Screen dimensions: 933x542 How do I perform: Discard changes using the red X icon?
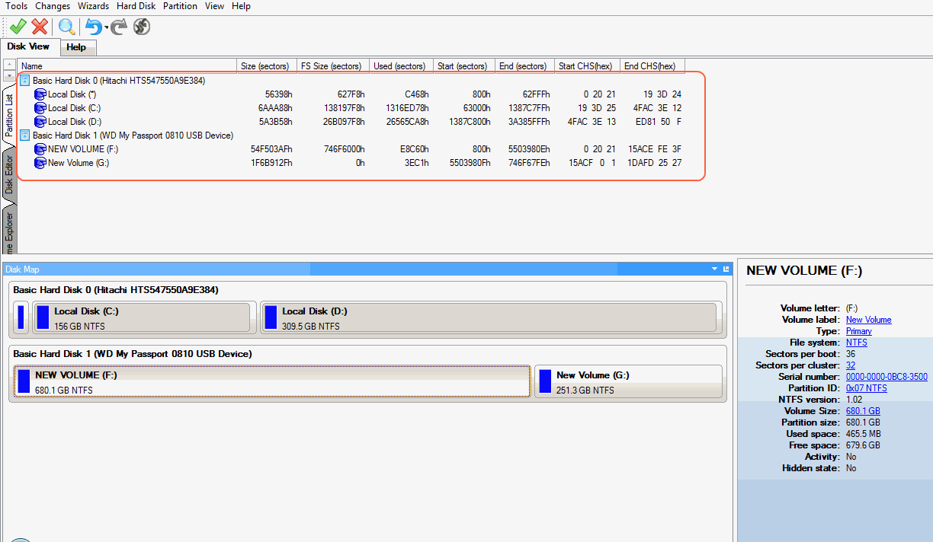point(40,27)
